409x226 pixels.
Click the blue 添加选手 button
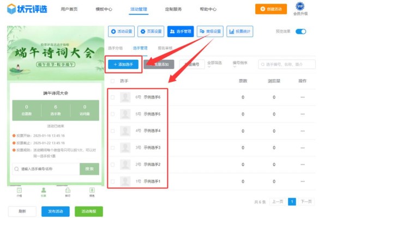pos(124,64)
